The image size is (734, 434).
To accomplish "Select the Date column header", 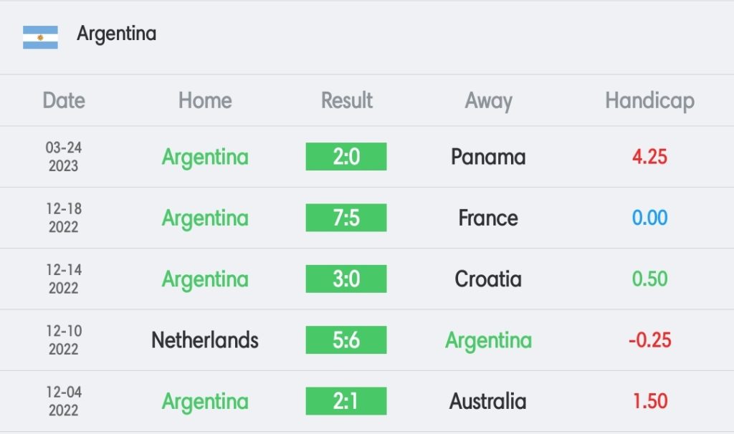I will click(x=64, y=100).
